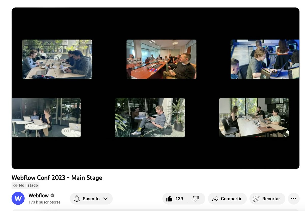The height and width of the screenshot is (211, 305).
Task: Like the video with thumbs up
Action: pyautogui.click(x=175, y=199)
